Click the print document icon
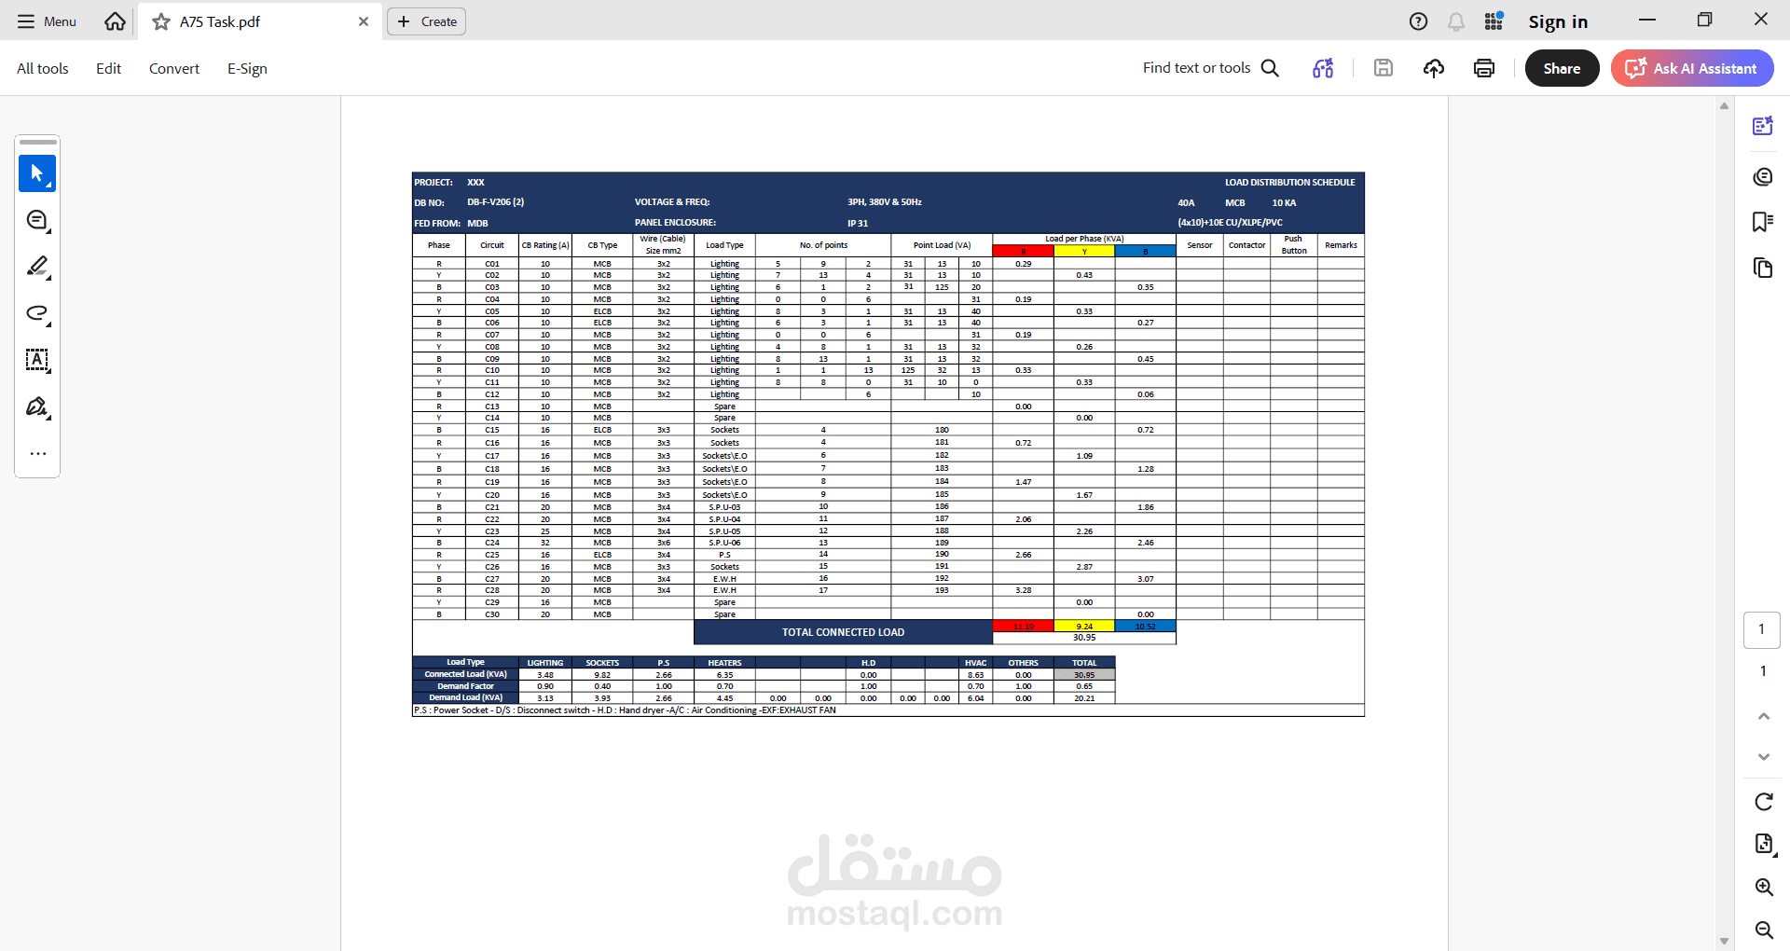1790x951 pixels. (x=1483, y=68)
